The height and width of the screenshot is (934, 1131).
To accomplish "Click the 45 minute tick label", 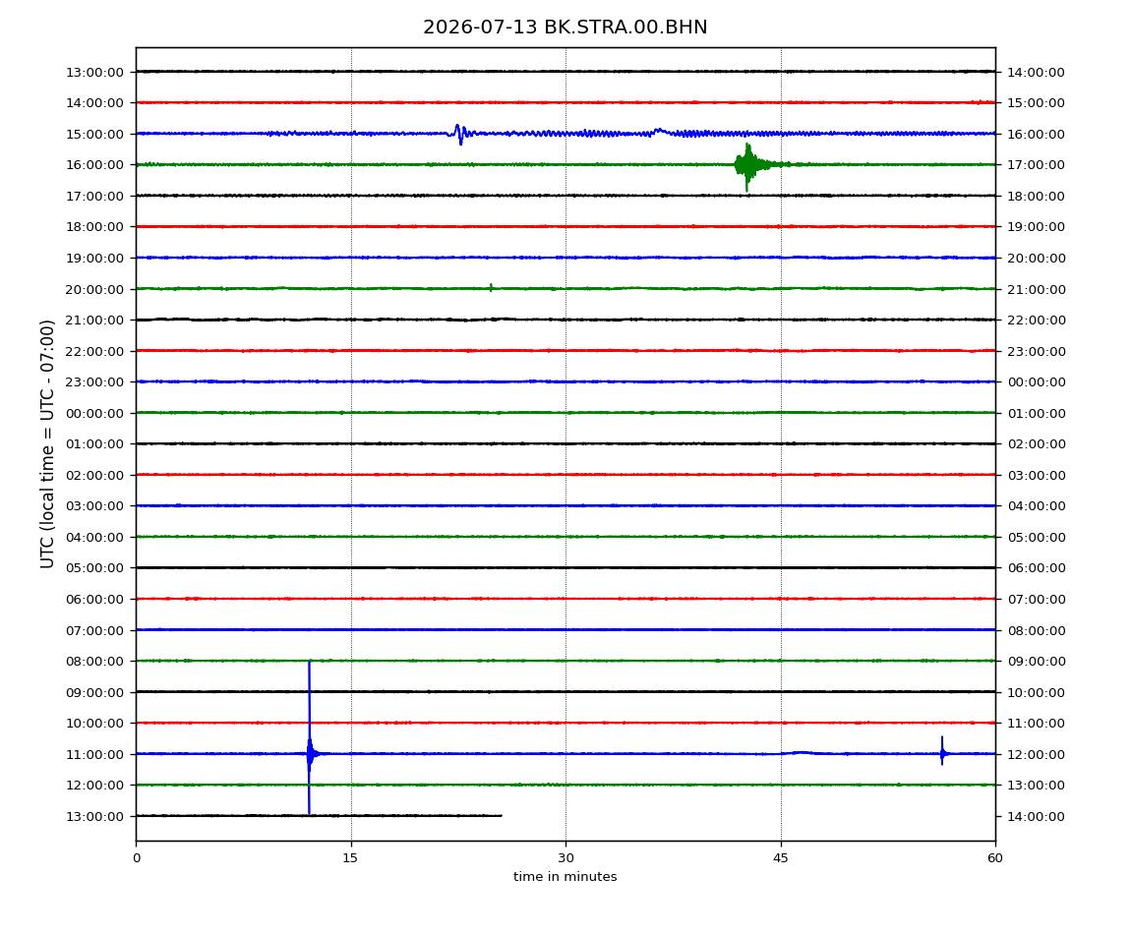I will coord(781,858).
